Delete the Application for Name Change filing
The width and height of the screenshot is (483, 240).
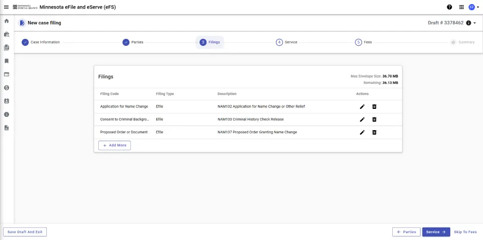[374, 107]
